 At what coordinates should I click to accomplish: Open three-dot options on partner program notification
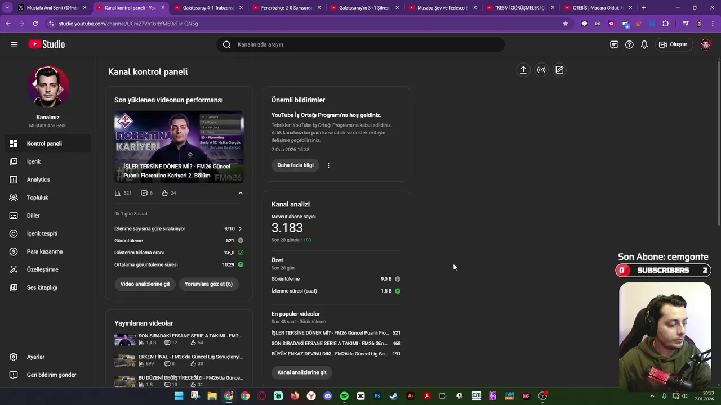328,165
